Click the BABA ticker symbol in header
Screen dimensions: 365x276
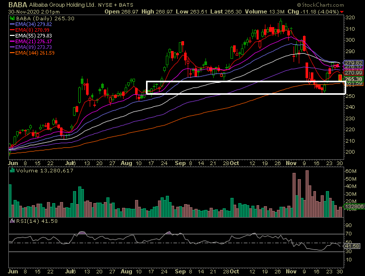coord(18,5)
